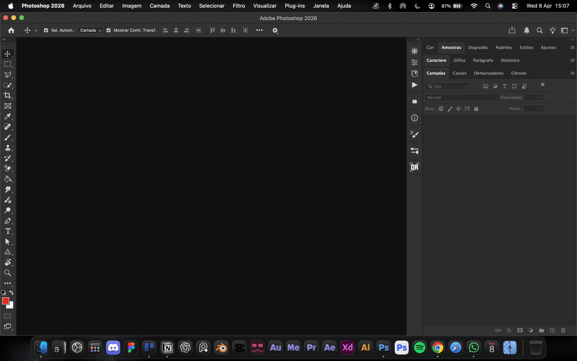
Task: Open the QR code panel icon
Action: [x=414, y=167]
